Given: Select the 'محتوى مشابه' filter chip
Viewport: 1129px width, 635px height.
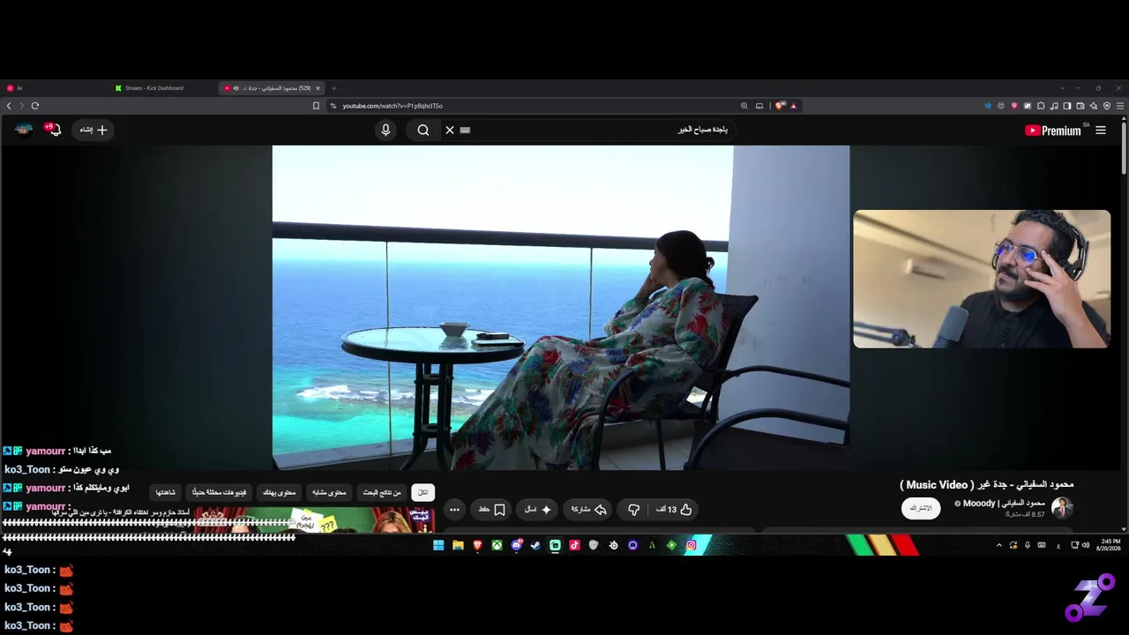Looking at the screenshot, I should [330, 492].
